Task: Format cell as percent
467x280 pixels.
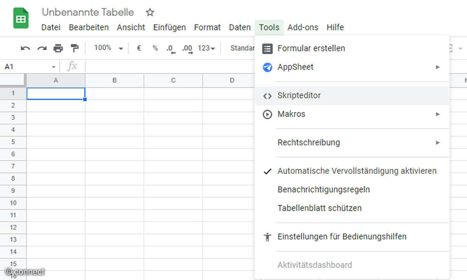Action: [x=155, y=48]
